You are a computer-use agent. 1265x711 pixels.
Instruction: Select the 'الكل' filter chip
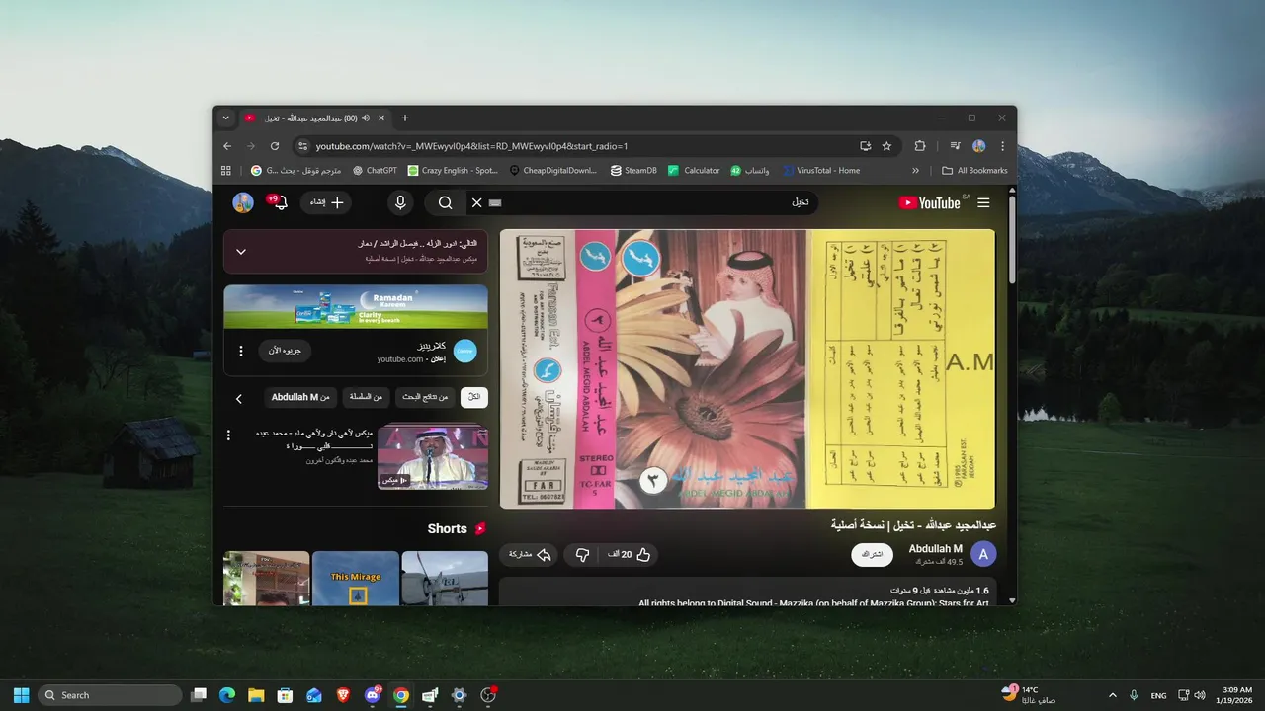(474, 397)
